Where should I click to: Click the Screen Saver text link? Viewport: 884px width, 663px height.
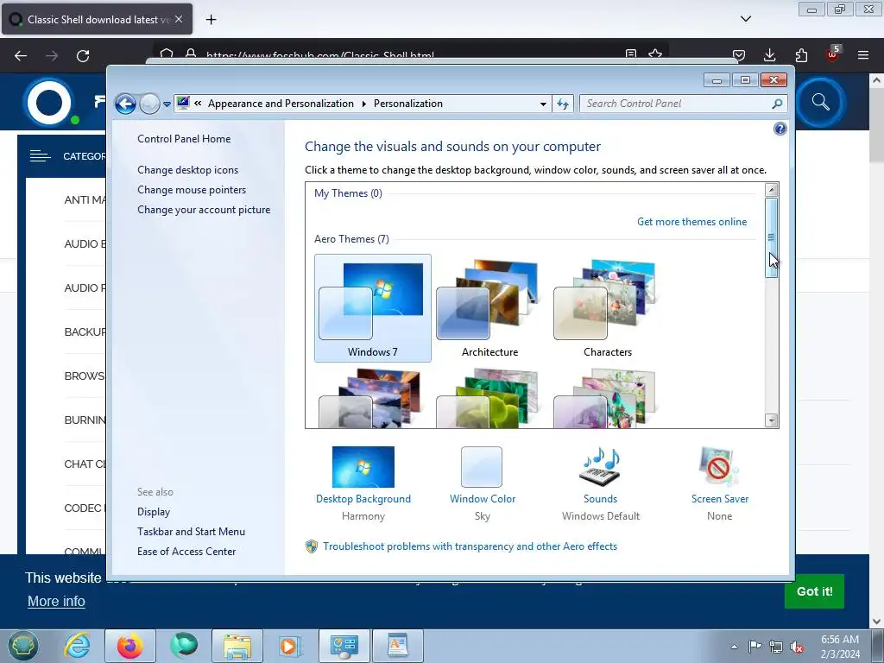coord(720,499)
